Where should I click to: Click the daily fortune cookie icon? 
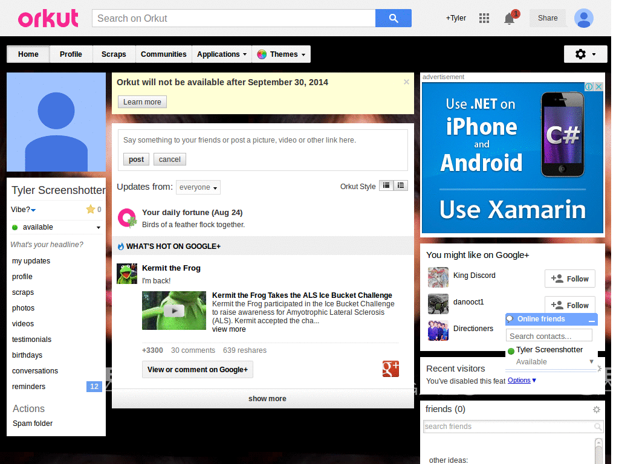pyautogui.click(x=127, y=217)
